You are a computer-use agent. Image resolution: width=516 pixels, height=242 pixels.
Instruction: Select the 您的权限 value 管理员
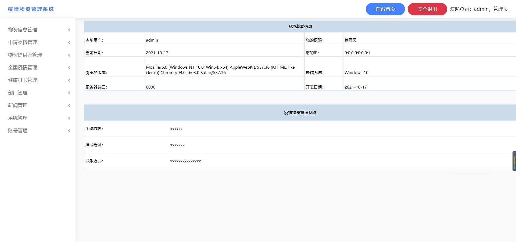pyautogui.click(x=350, y=40)
